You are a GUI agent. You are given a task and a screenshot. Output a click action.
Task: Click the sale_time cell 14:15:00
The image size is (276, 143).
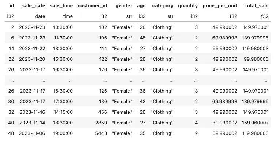click(63, 112)
